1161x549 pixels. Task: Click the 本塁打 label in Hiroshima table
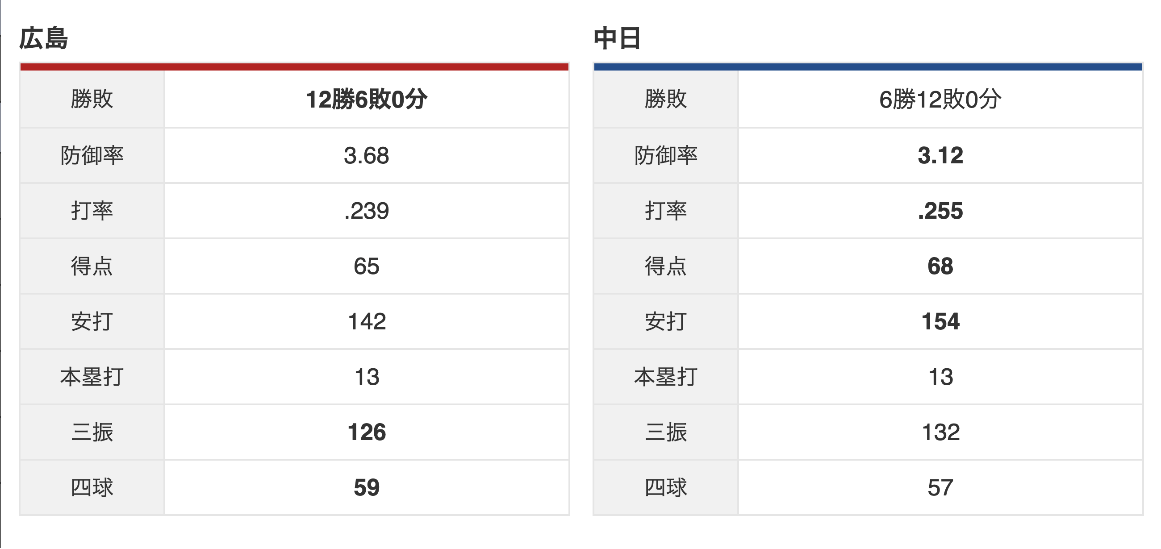point(92,378)
